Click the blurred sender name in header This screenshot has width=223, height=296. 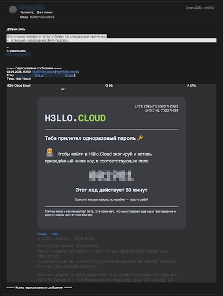(32, 8)
